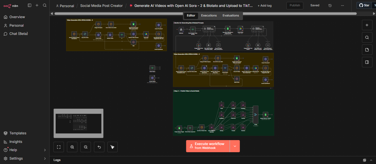Viewport: 376px width, 164px height.
Task: Toggle the Logs panel pop-out icon
Action: click(364, 160)
